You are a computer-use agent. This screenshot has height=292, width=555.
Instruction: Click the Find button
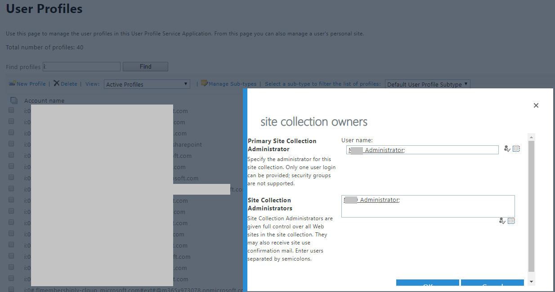coord(145,66)
